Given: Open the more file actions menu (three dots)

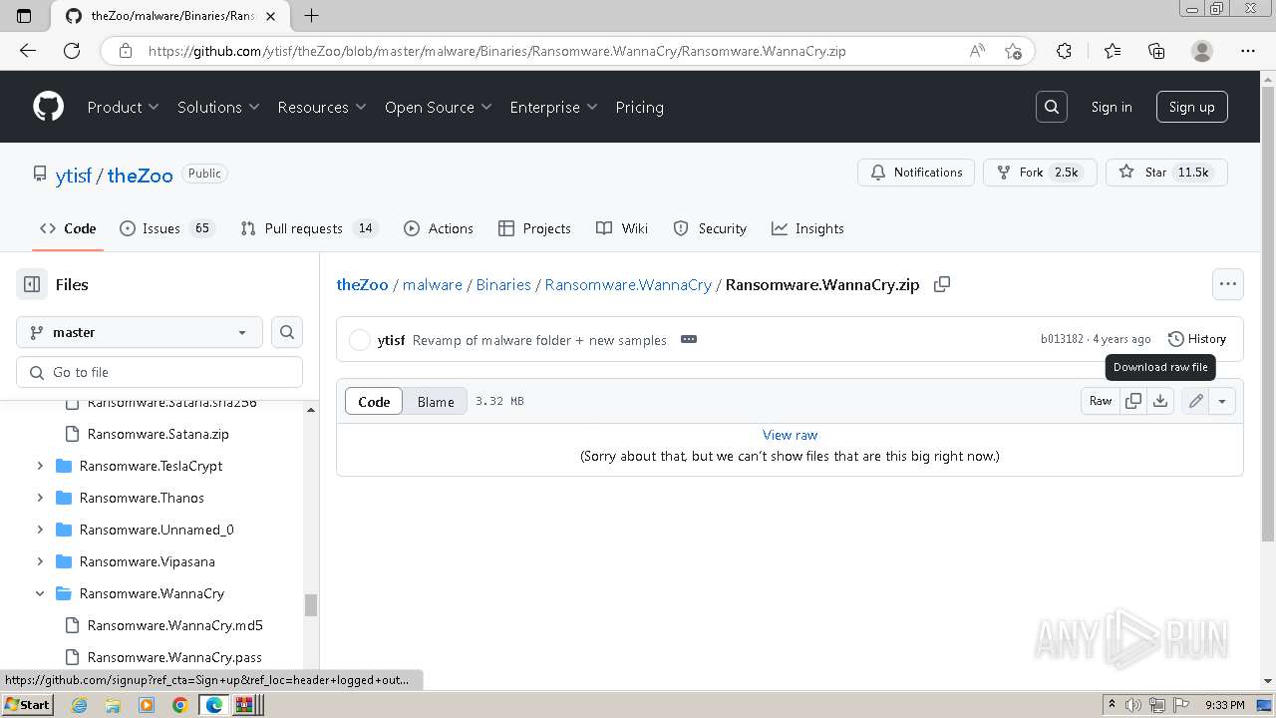Looking at the screenshot, I should click(x=1228, y=284).
